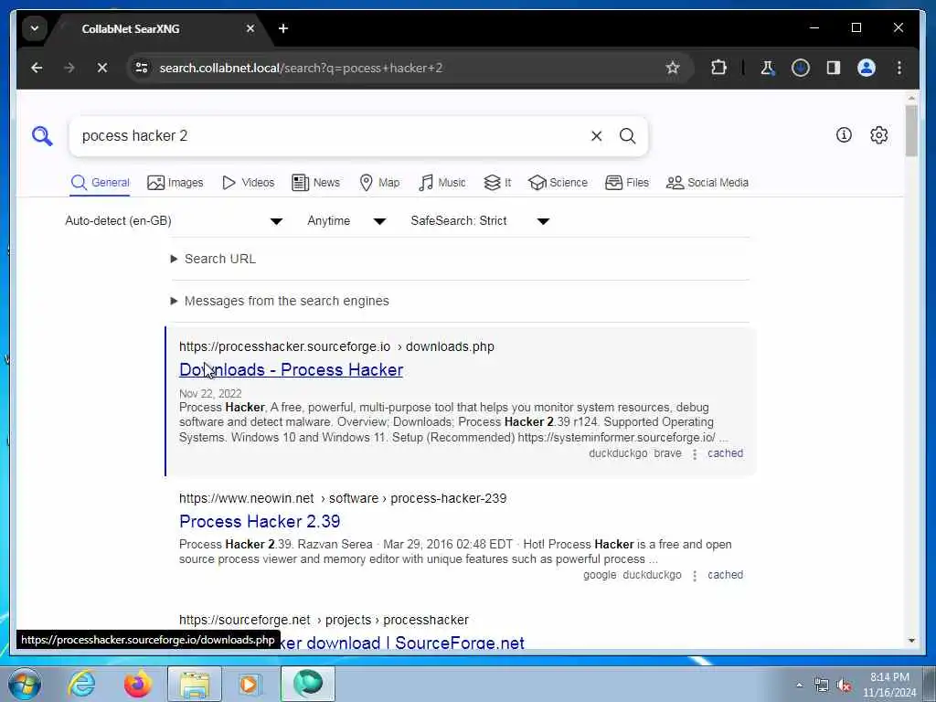This screenshot has width=936, height=702.
Task: Toggle the browser side panel icon
Action: pos(834,68)
